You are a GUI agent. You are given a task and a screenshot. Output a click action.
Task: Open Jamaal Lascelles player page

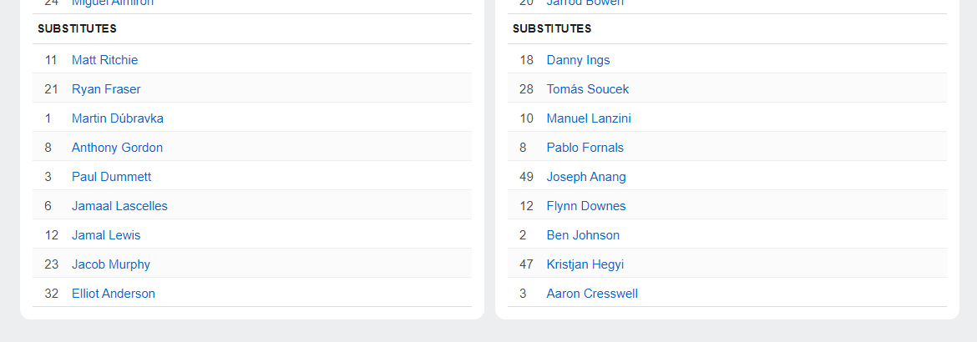[x=119, y=206]
